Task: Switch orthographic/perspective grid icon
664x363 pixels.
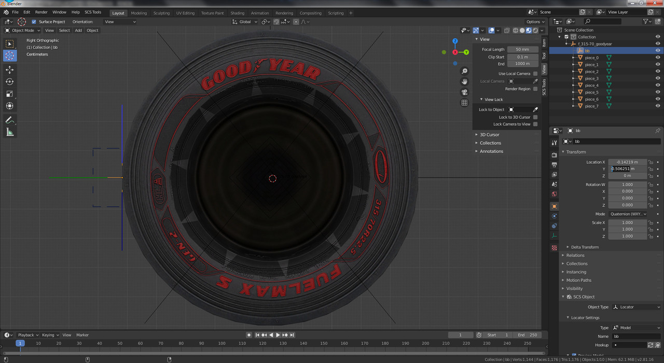Action: [464, 103]
